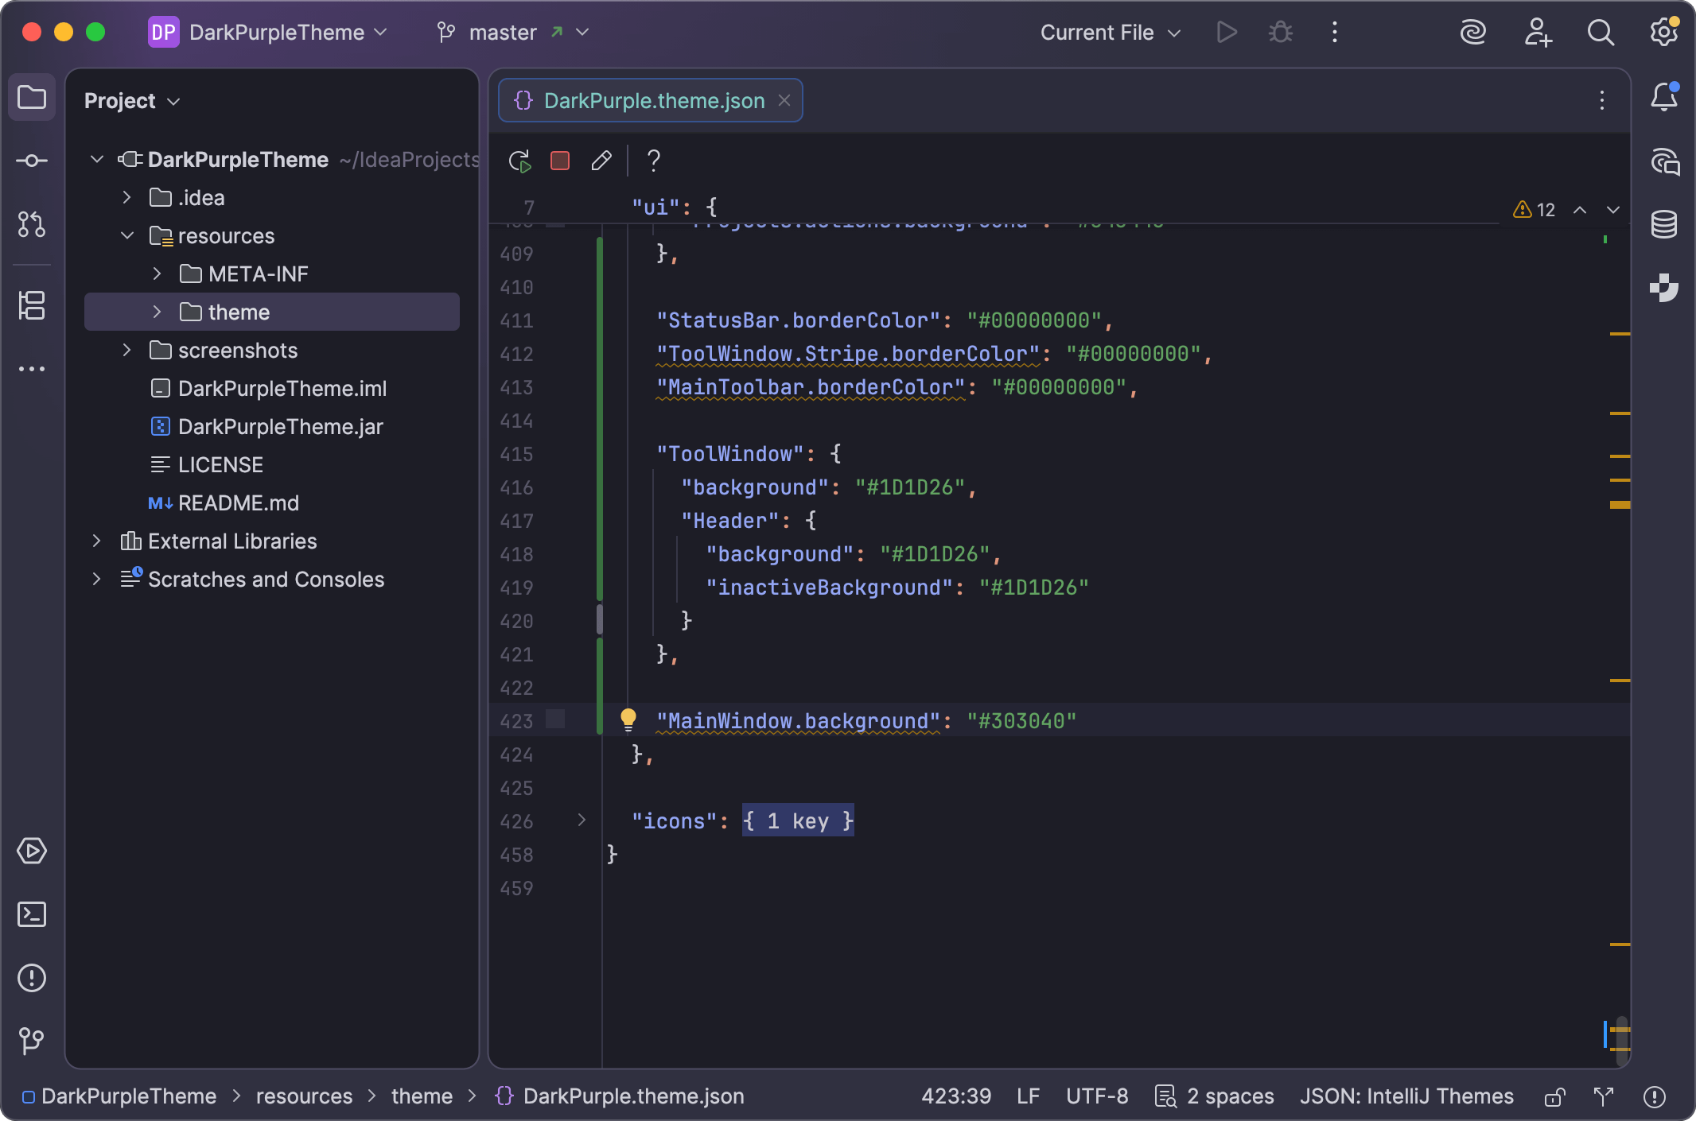Open the Structure tool window
This screenshot has height=1121, width=1696.
pos(32,306)
